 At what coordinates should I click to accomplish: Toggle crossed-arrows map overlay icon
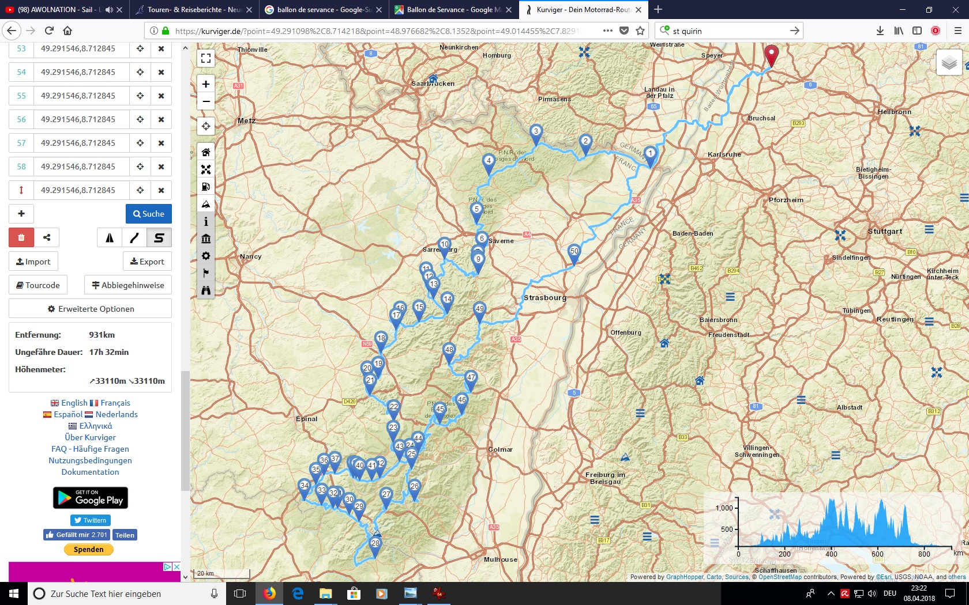pyautogui.click(x=206, y=169)
